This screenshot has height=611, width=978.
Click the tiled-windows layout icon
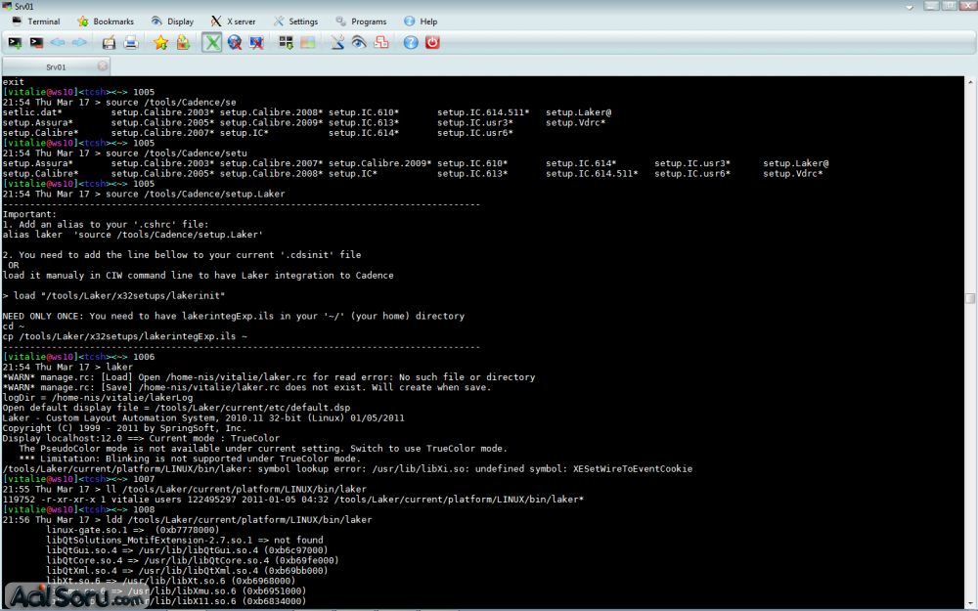click(286, 42)
